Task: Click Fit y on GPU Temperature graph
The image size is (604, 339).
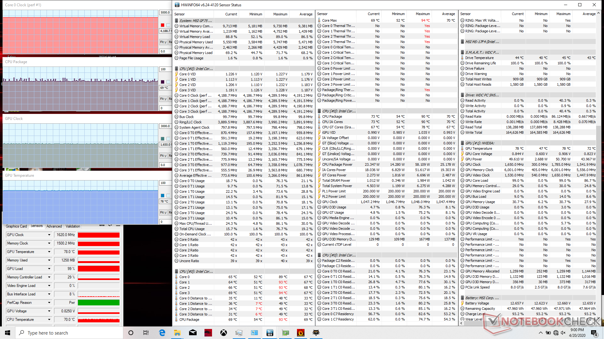Action: pyautogui.click(x=163, y=213)
